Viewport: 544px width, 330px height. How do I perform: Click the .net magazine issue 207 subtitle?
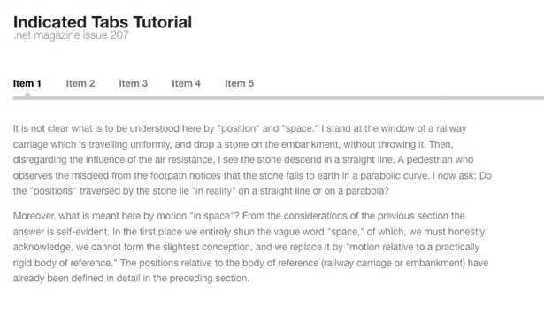71,35
